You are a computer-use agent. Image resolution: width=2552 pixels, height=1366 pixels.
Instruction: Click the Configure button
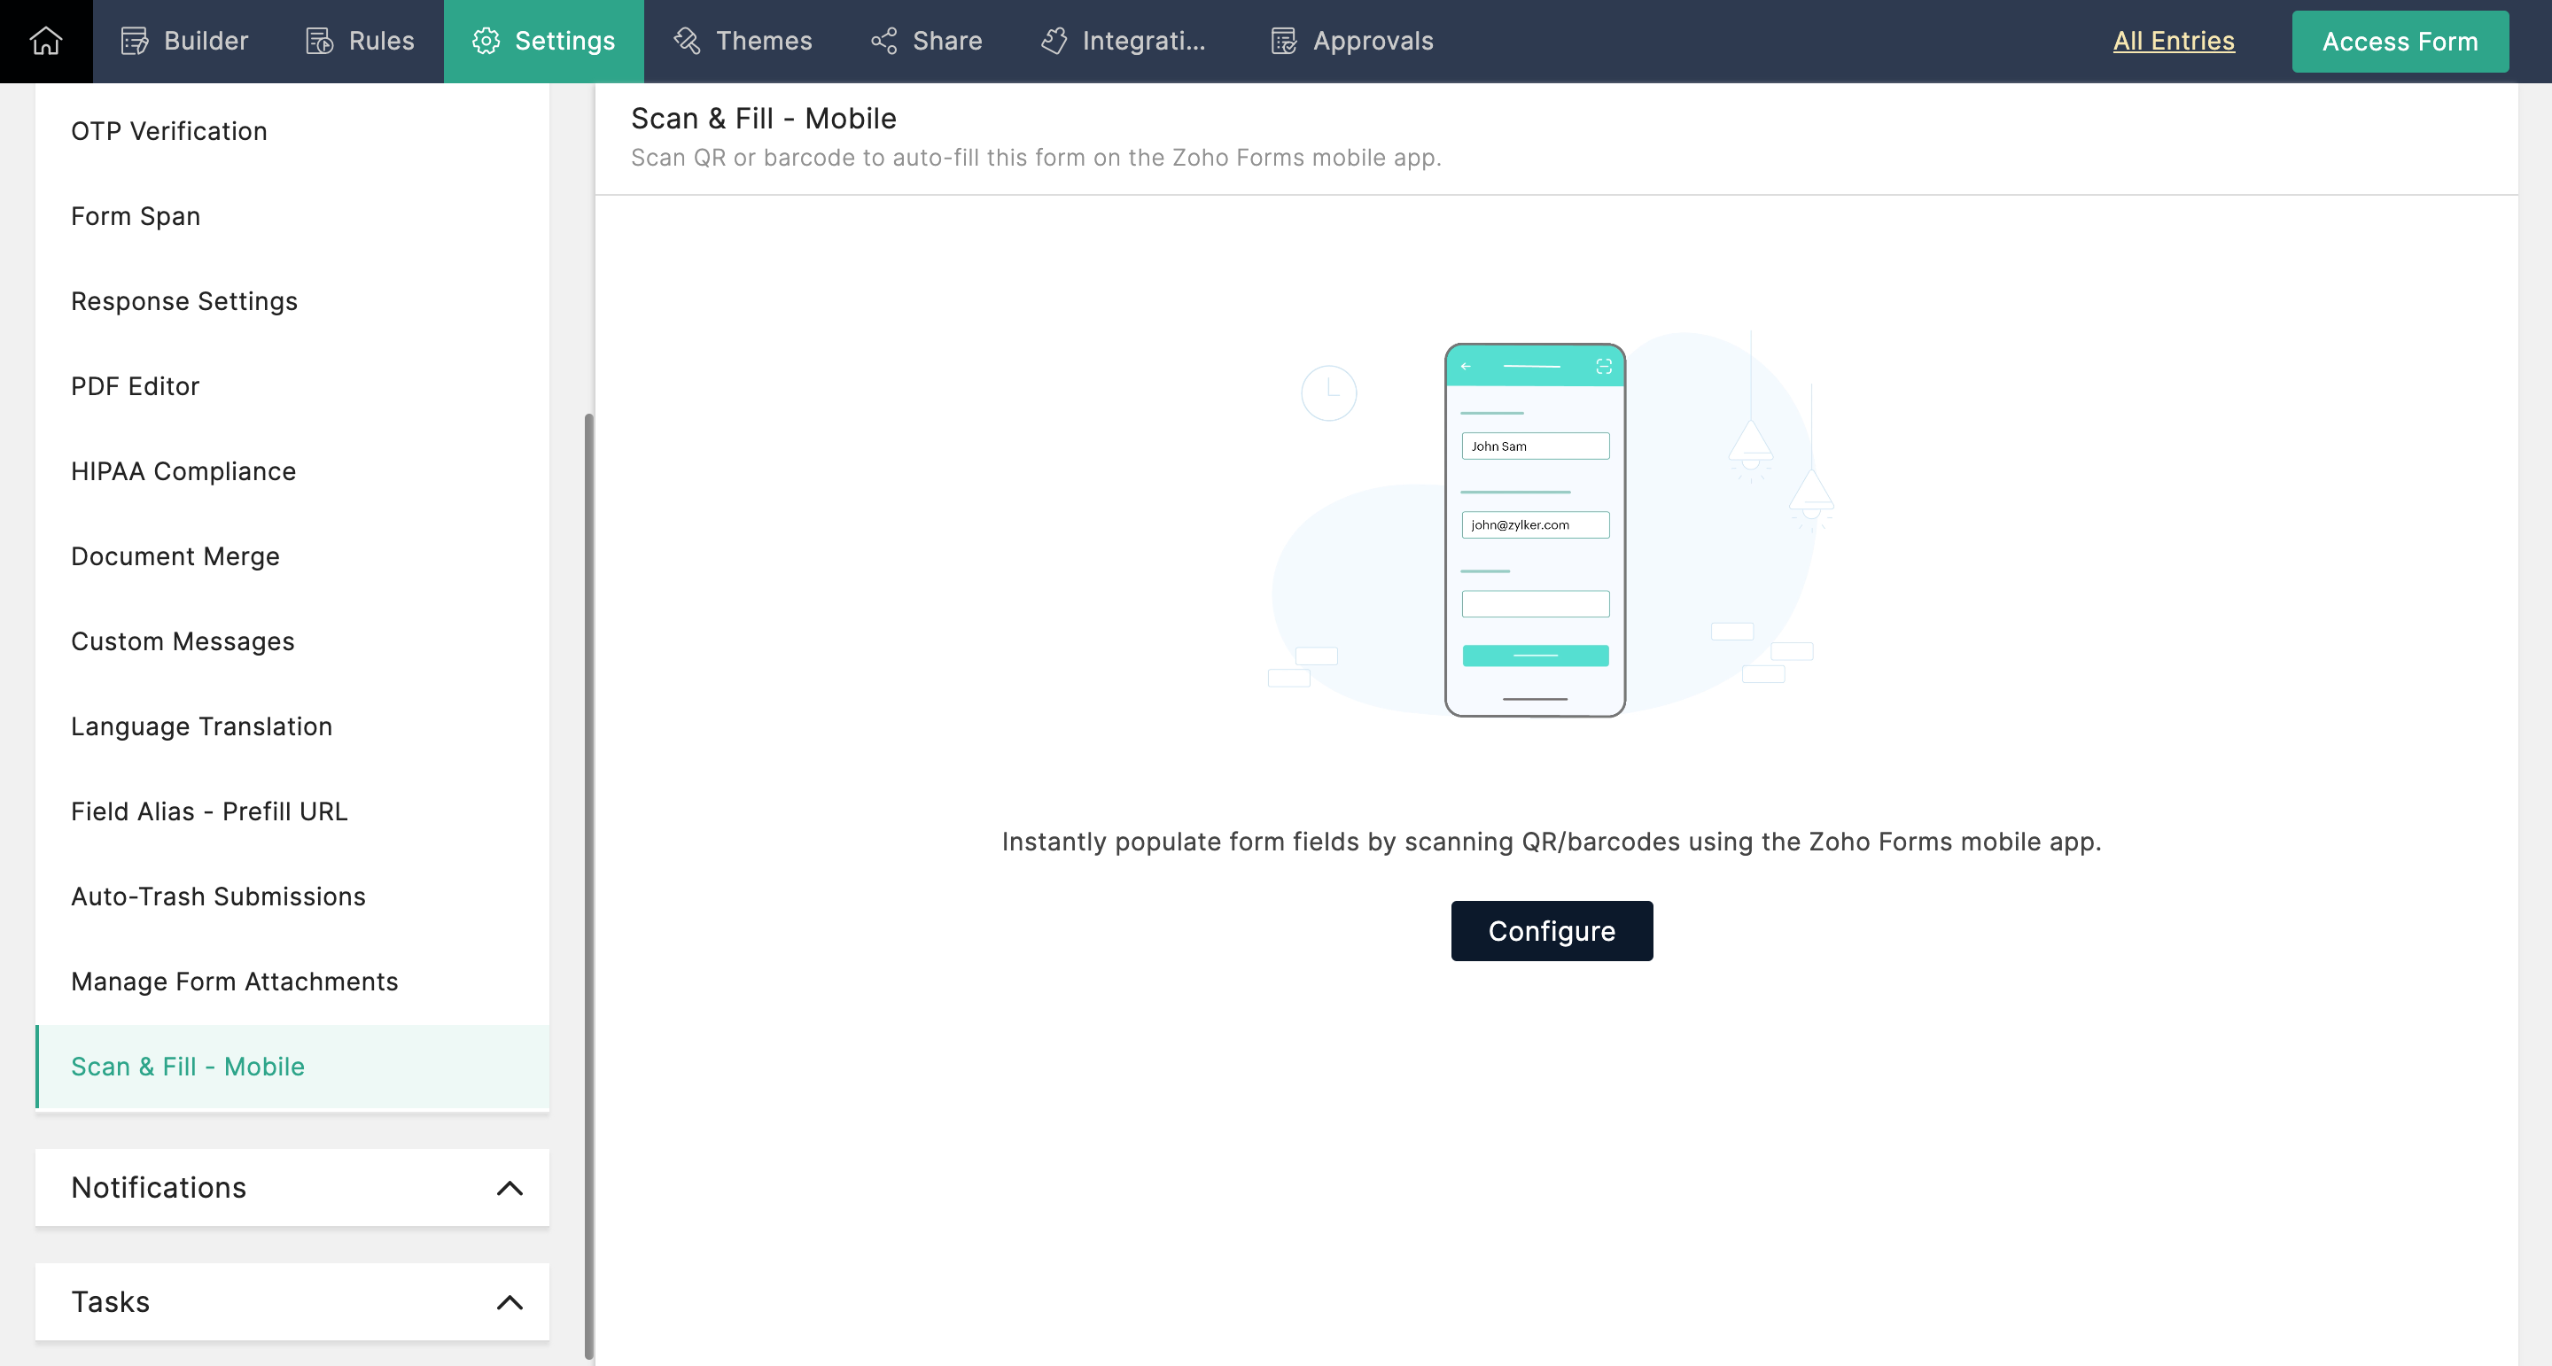(x=1552, y=930)
